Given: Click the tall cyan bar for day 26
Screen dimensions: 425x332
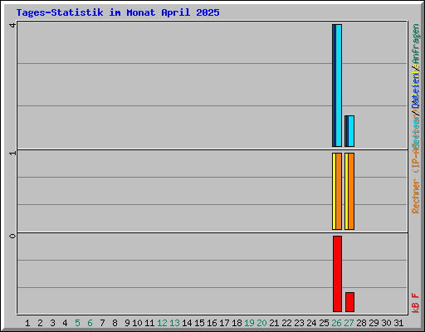Looking at the screenshot, I should click(339, 85).
